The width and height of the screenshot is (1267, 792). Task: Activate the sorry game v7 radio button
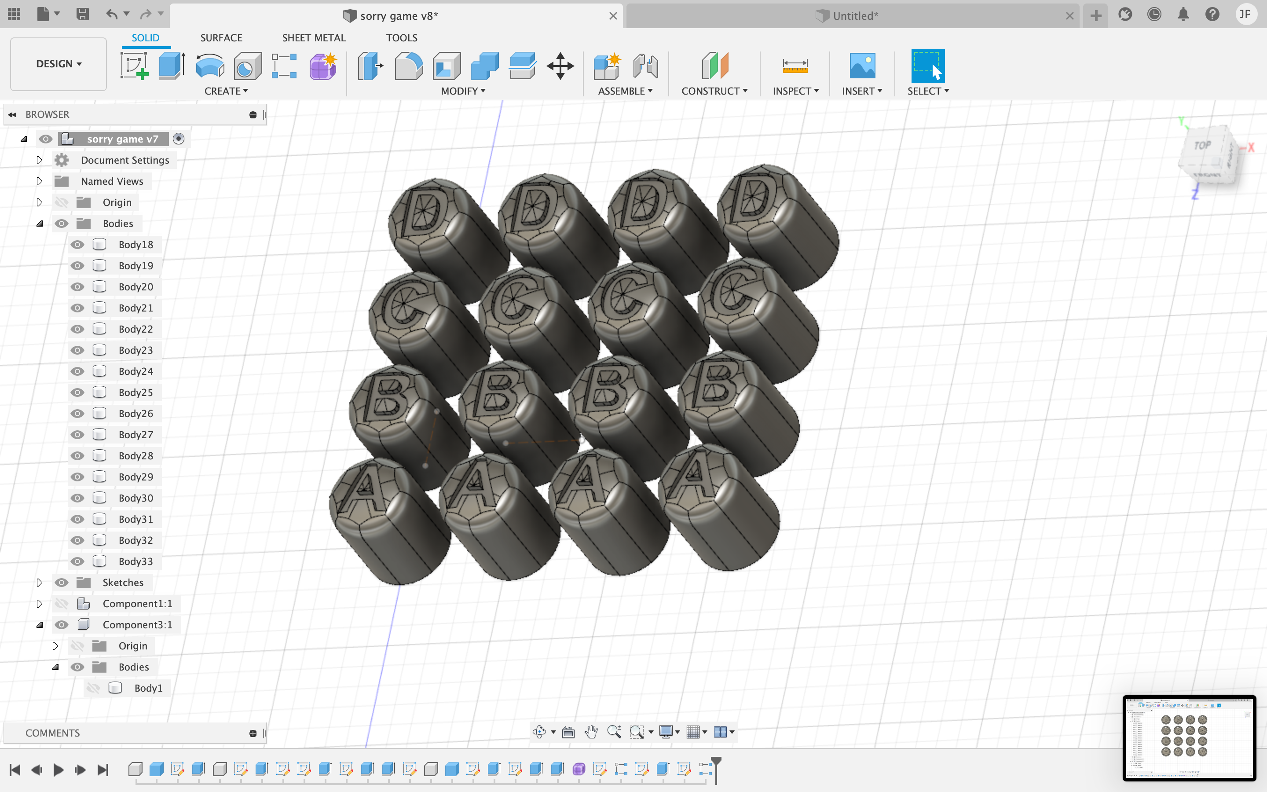click(179, 139)
